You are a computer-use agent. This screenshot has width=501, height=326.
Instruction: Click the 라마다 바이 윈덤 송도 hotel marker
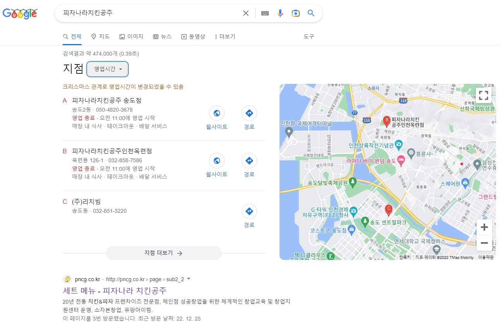401,160
